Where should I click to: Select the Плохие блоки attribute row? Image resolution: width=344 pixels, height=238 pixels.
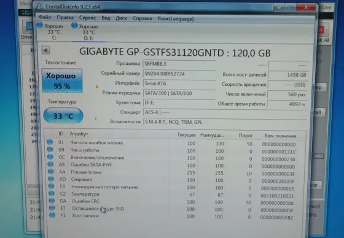pos(174,173)
